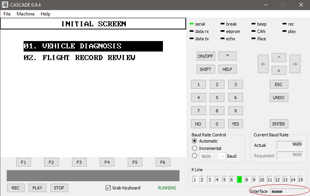Select K Line 2

tap(202, 180)
